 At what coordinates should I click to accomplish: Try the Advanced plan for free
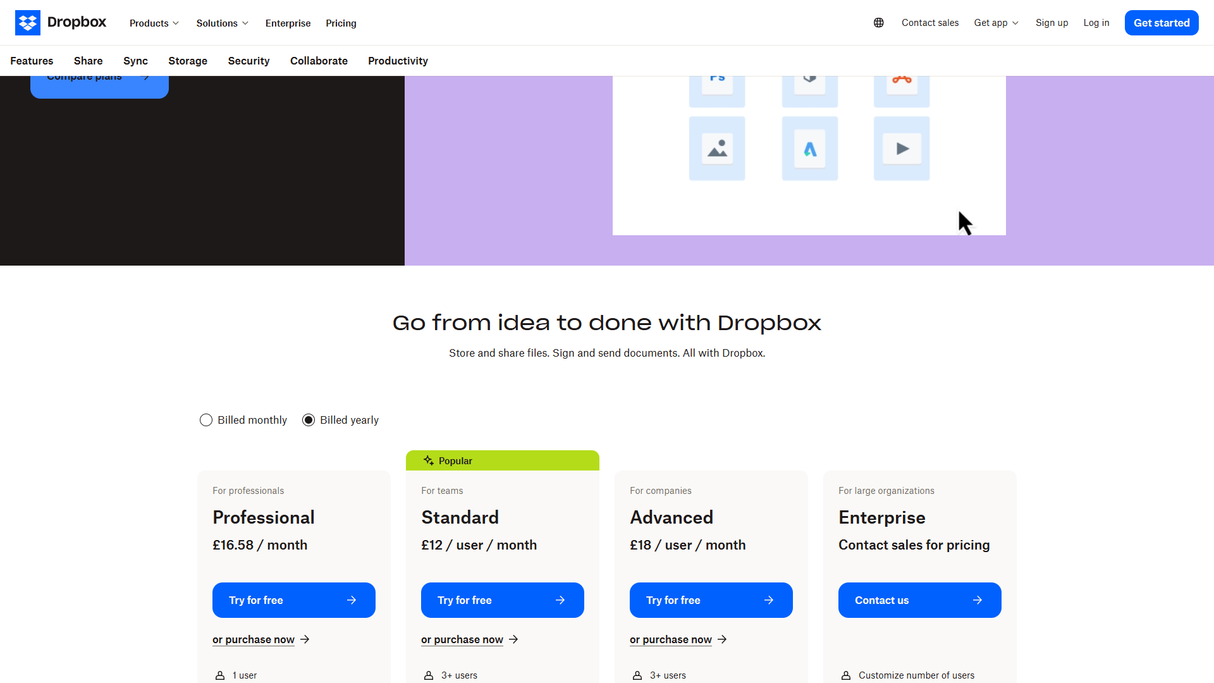(711, 600)
